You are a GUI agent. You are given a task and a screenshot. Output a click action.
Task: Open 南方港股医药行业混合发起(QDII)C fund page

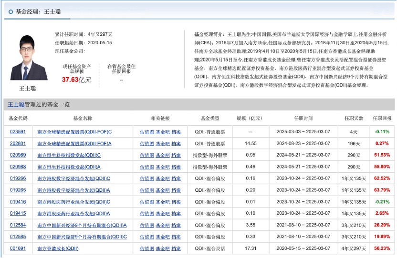coord(73,202)
